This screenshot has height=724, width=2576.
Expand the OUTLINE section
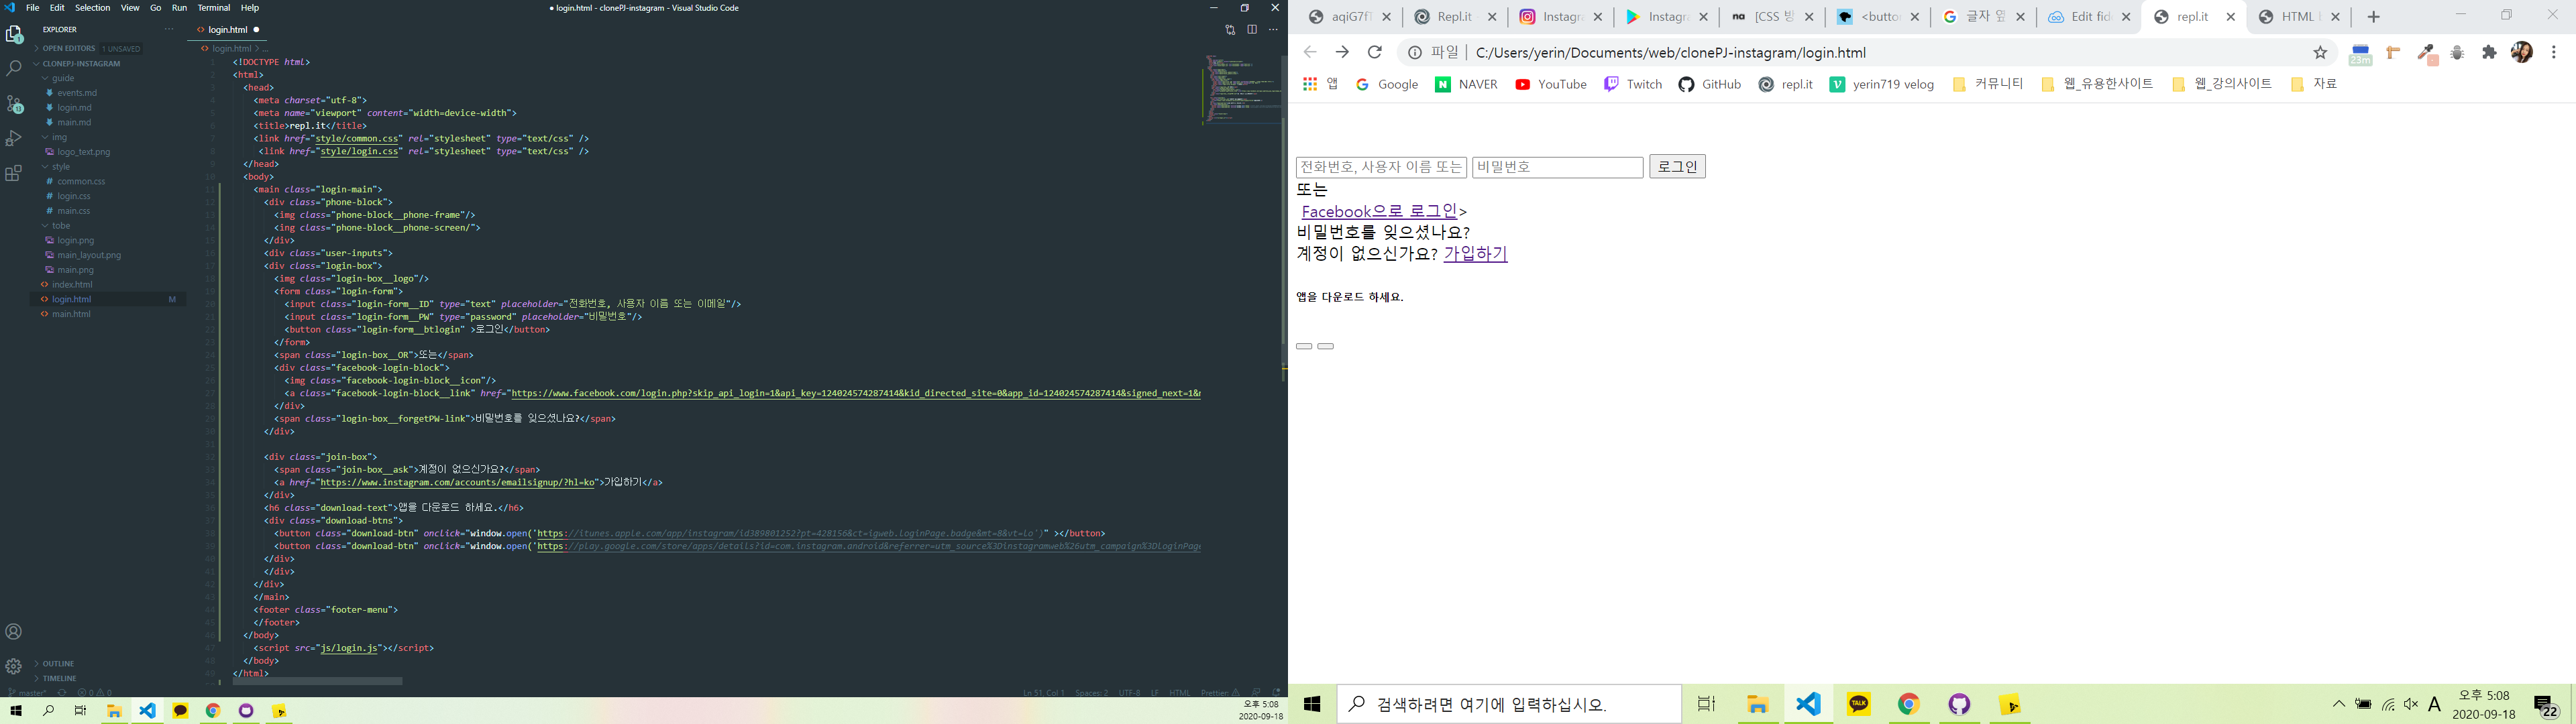[58, 663]
